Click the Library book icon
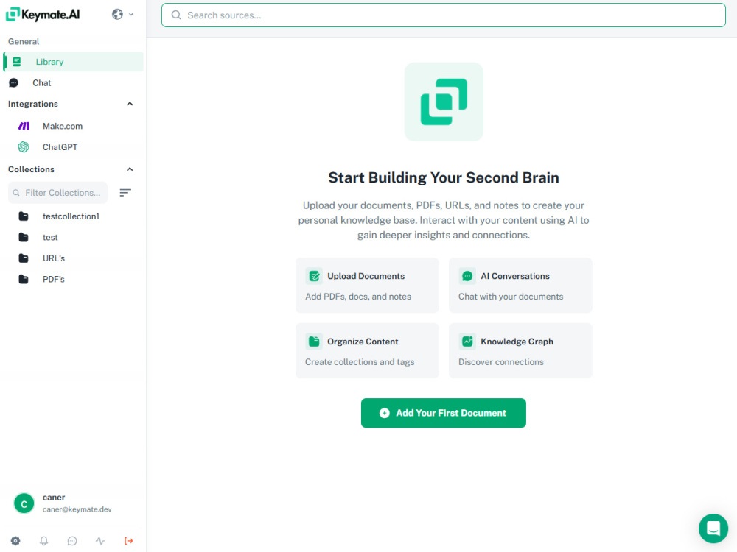The width and height of the screenshot is (737, 552). click(x=17, y=62)
